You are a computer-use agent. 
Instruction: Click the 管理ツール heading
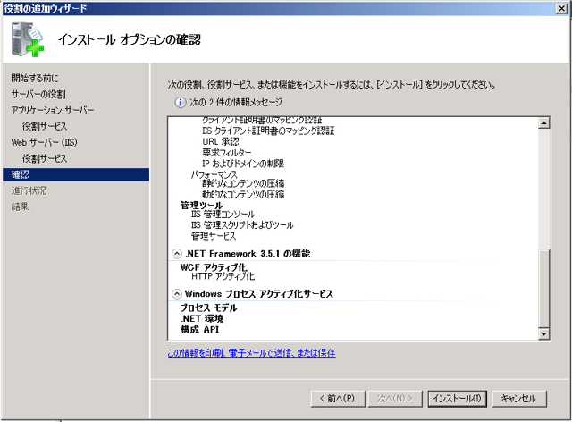201,205
